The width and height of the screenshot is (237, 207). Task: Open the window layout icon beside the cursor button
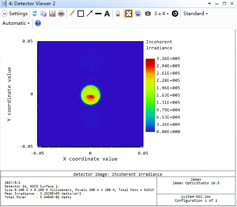tap(138, 14)
